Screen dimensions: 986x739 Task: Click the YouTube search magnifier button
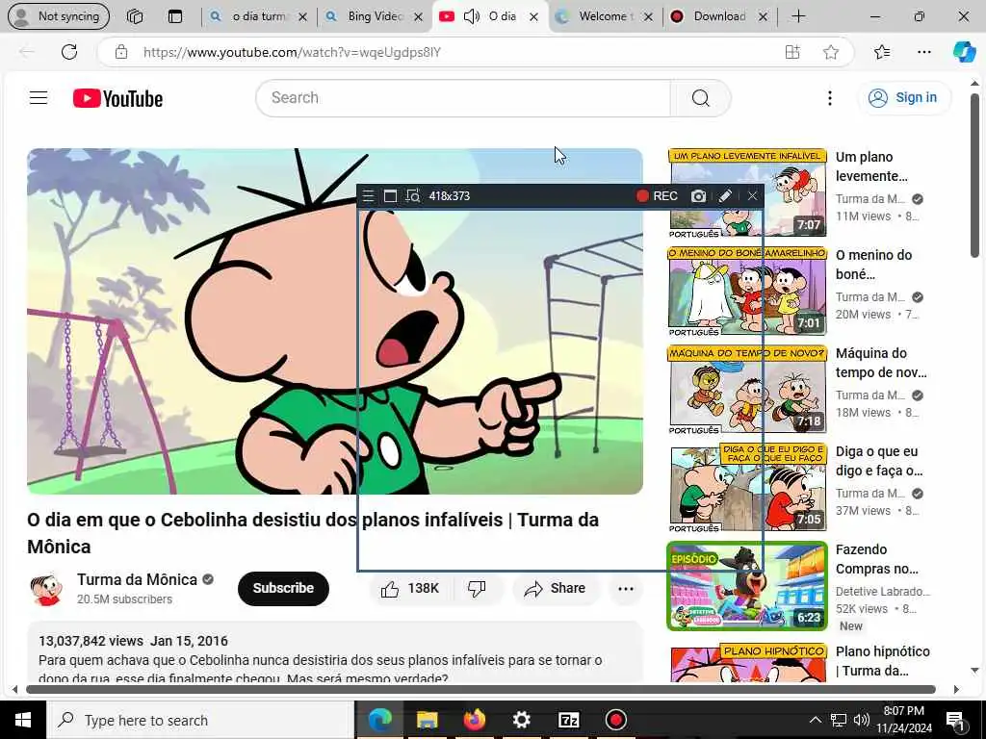701,98
